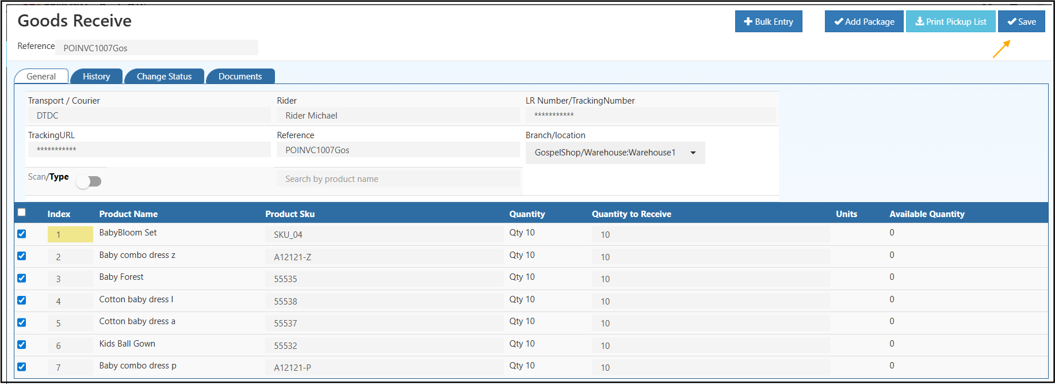Edit Quantity to Receive for BabyBloom Set
This screenshot has width=1055, height=384.
(710, 234)
